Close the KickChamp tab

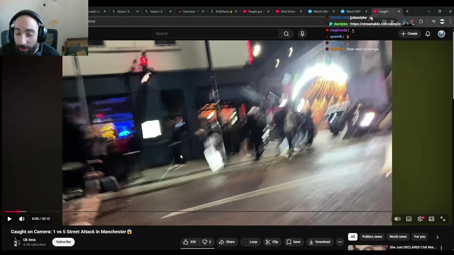tap(236, 11)
